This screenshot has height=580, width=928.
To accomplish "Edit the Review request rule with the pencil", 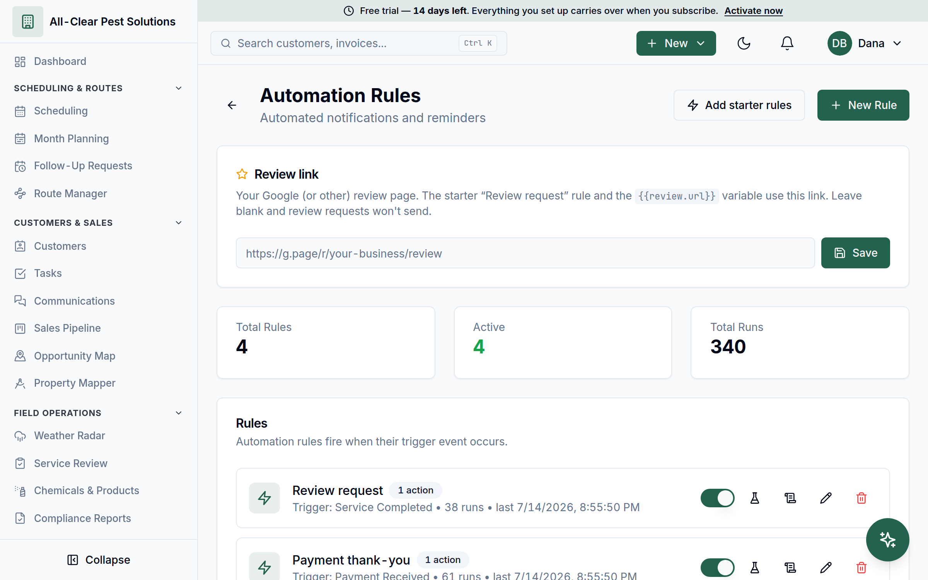I will pyautogui.click(x=826, y=498).
